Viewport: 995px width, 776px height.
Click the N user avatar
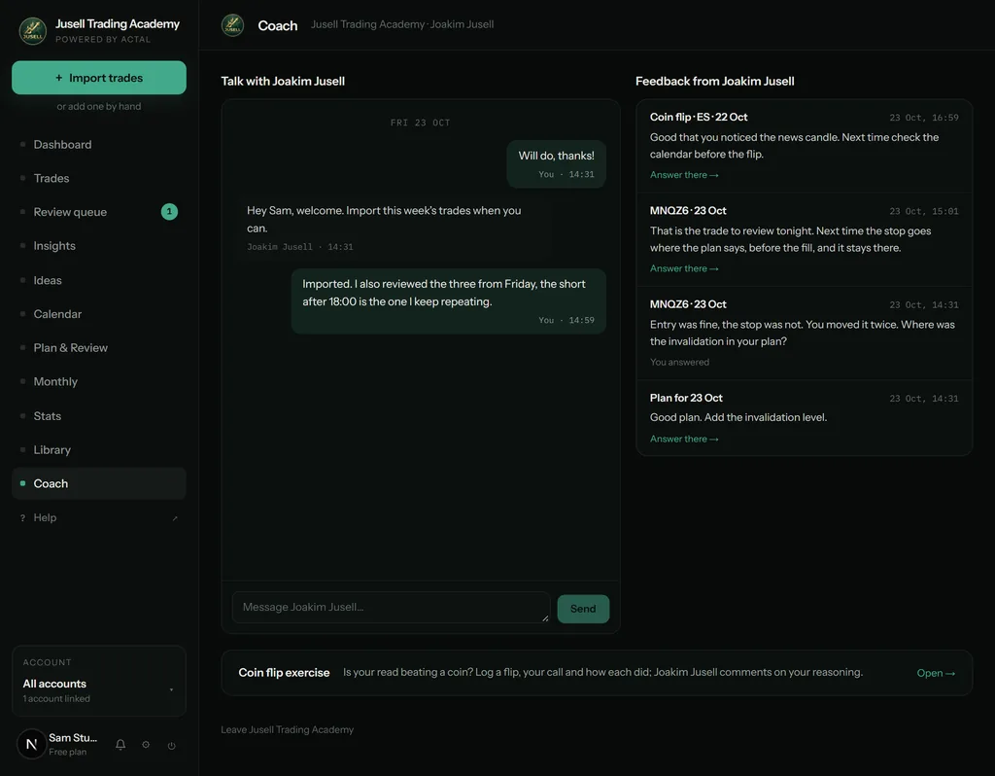[31, 744]
